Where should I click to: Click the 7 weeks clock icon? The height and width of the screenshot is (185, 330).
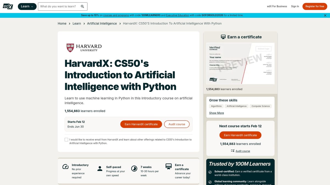coord(134,168)
